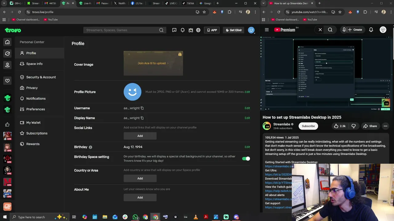Open YouTube notifications bell
Viewport: 394px width, 221px height.
click(x=371, y=30)
